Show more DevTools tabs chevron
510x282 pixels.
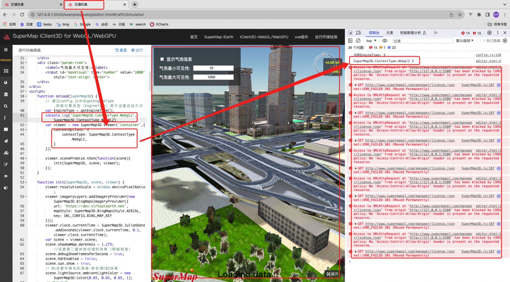tap(435, 33)
